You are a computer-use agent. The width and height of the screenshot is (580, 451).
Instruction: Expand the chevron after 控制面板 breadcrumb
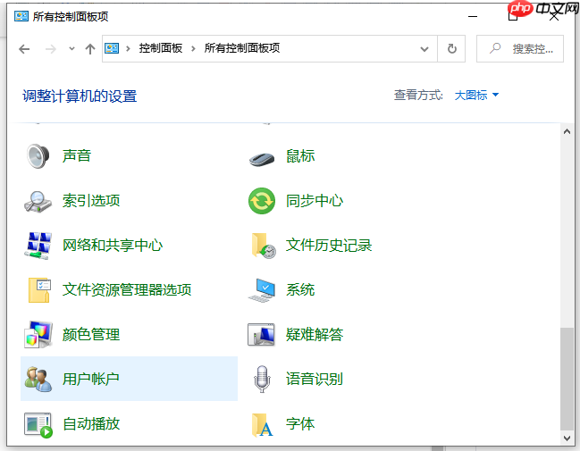[193, 48]
